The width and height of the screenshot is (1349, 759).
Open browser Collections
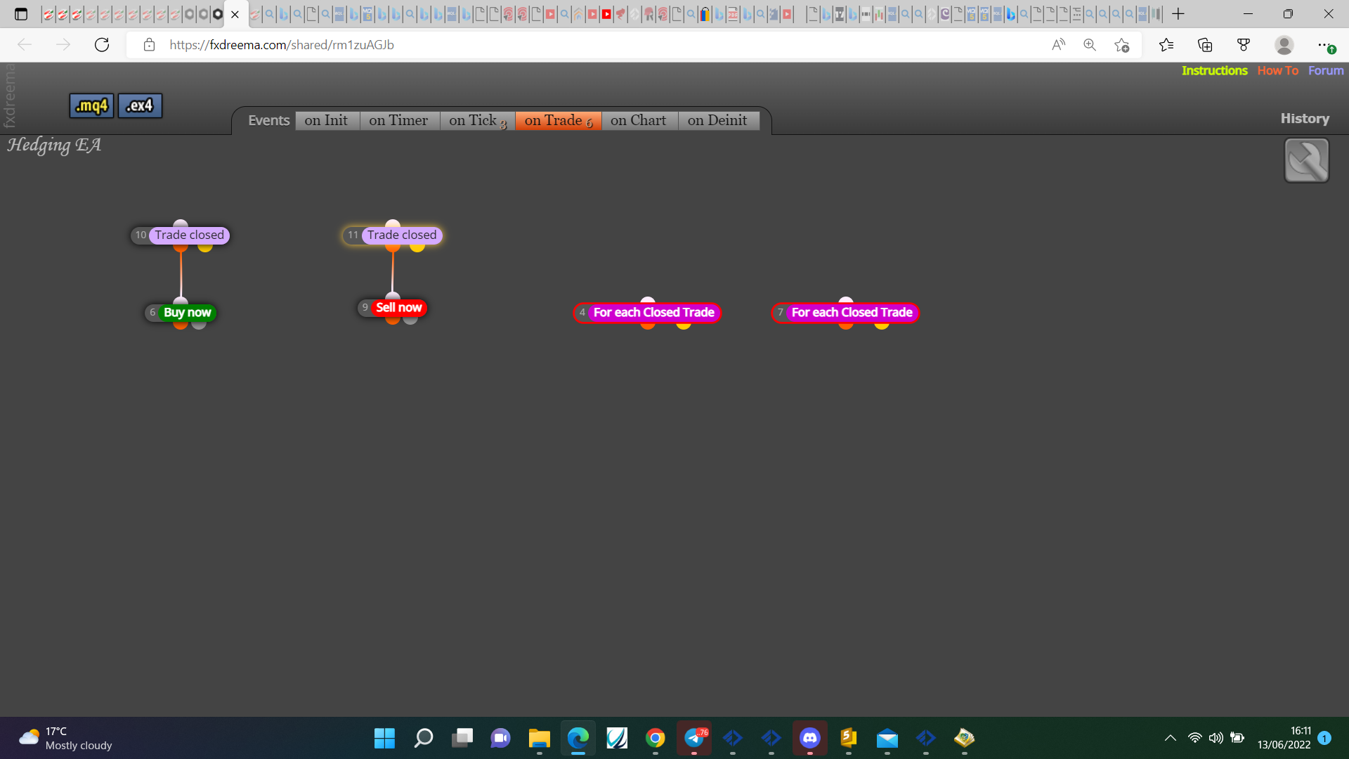[x=1205, y=45]
